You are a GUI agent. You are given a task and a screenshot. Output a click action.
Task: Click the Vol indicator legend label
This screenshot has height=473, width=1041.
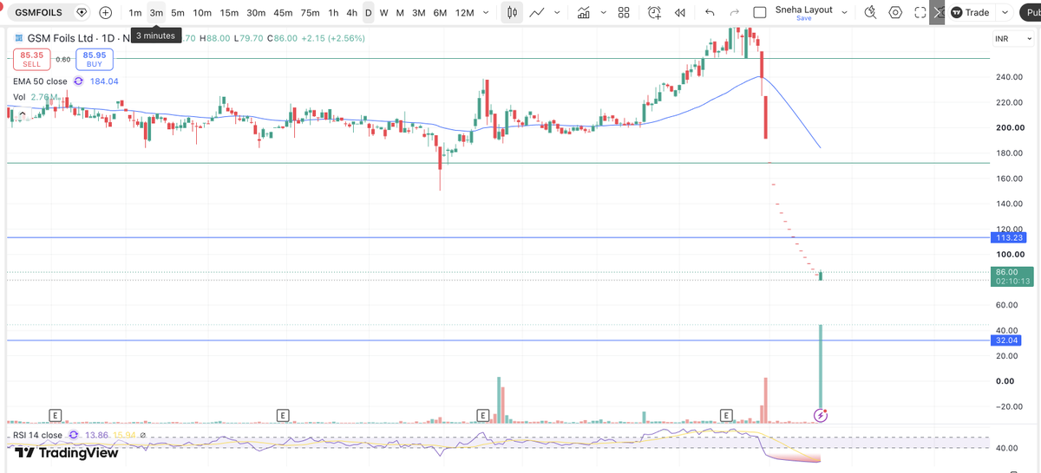point(20,97)
